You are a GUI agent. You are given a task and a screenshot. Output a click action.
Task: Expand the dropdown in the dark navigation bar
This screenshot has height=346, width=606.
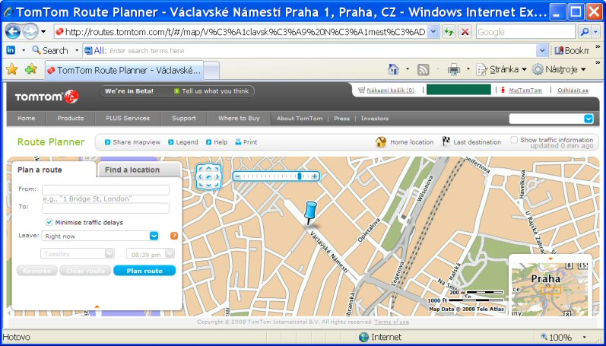pos(588,119)
